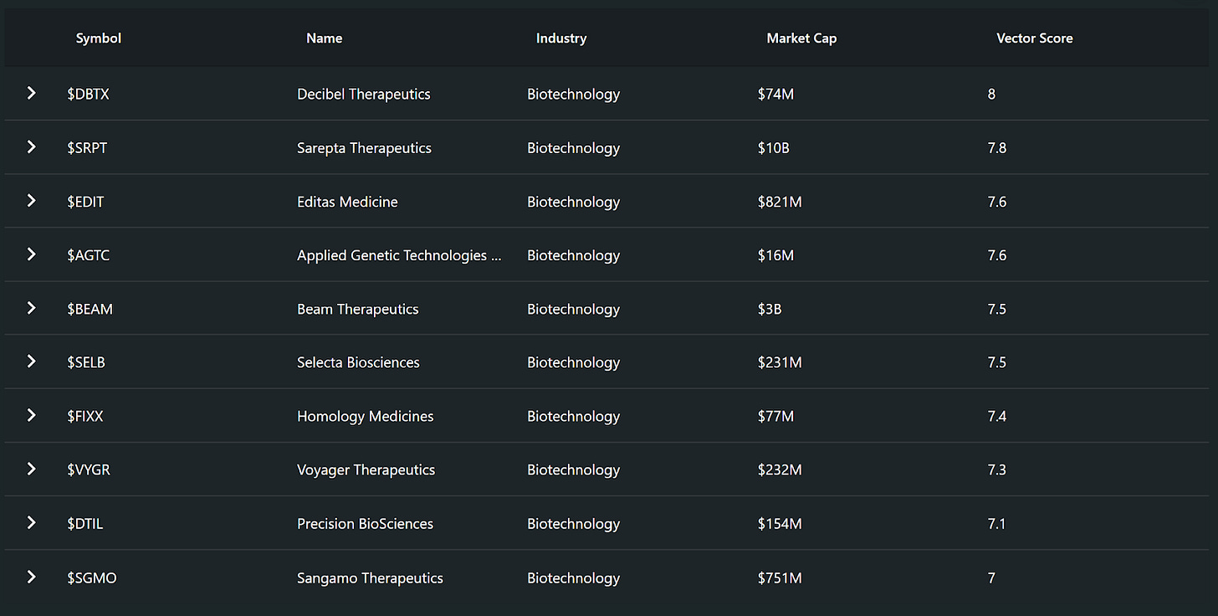Sort by the Vector Score column header

(x=1035, y=38)
